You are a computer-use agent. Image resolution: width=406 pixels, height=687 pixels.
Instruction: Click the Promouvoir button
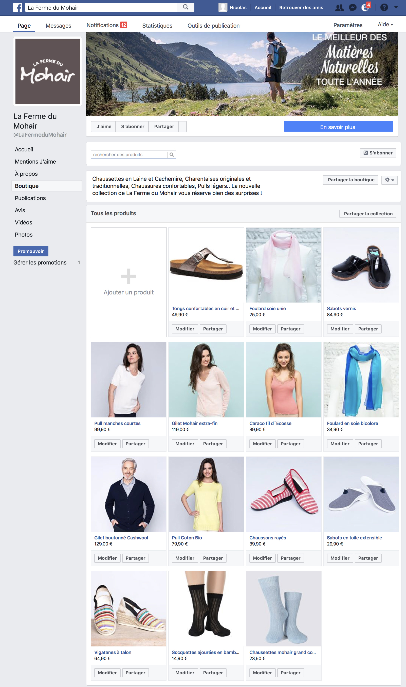pyautogui.click(x=31, y=251)
